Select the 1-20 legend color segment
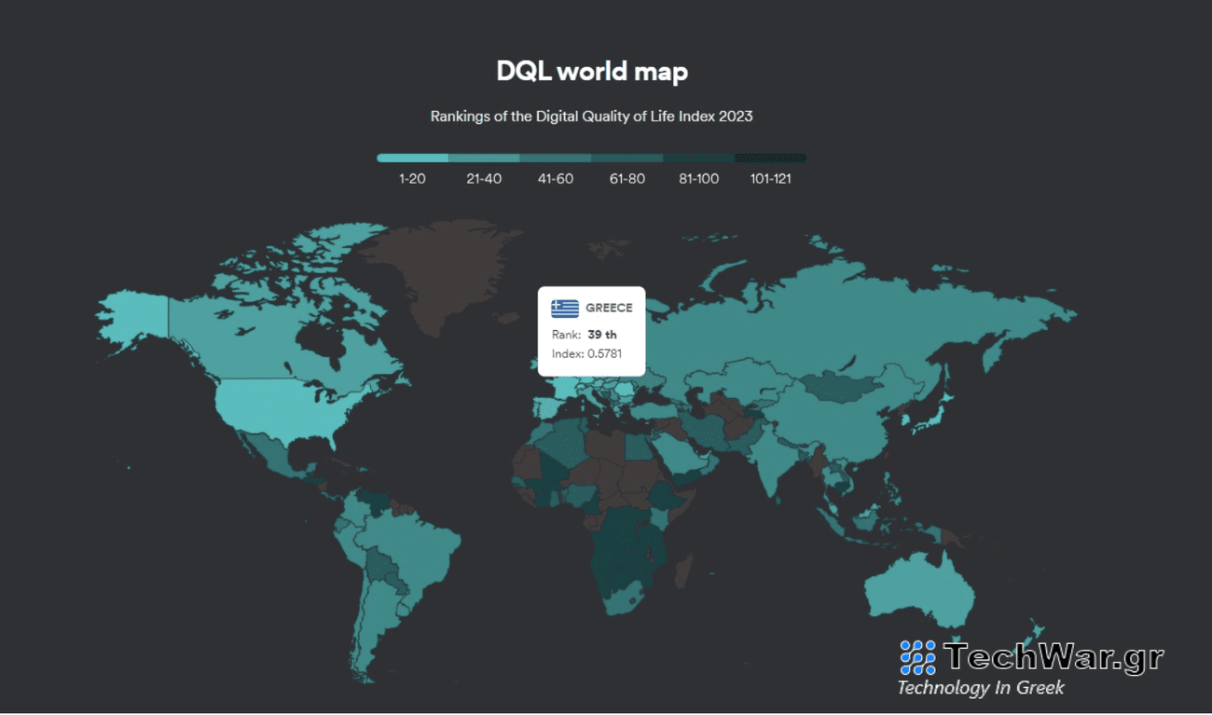Image resolution: width=1212 pixels, height=715 pixels. (412, 158)
